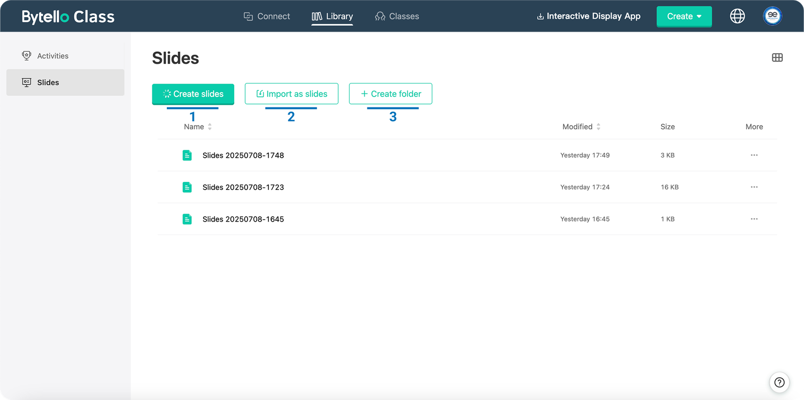This screenshot has width=804, height=400.
Task: Download the Interactive Display App
Action: tap(588, 16)
